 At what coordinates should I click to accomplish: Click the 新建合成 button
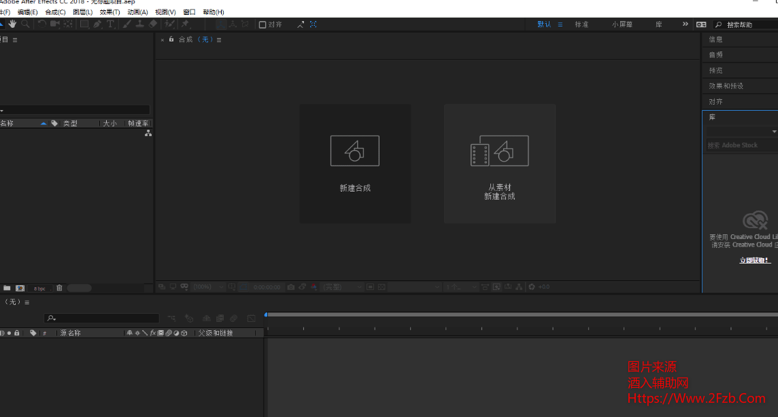(x=355, y=164)
